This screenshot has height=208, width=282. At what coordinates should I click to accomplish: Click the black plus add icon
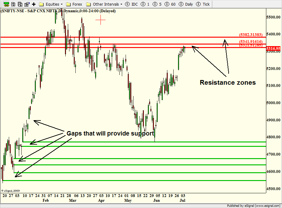[34, 4]
